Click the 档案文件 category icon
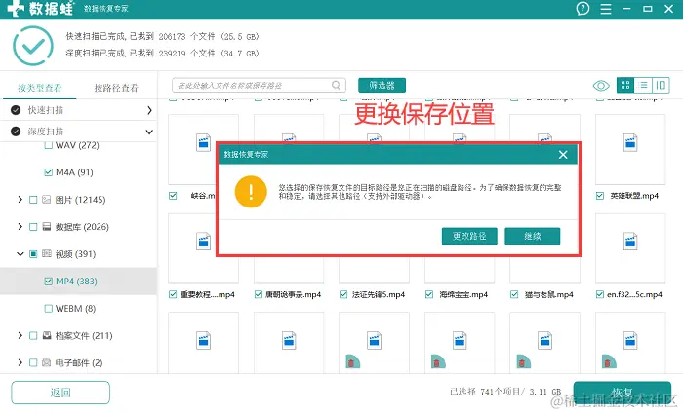Image resolution: width=683 pixels, height=414 pixels. [46, 336]
